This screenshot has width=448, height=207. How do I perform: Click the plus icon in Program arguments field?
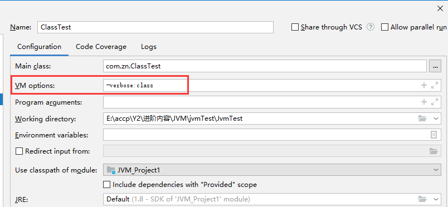[x=424, y=102]
